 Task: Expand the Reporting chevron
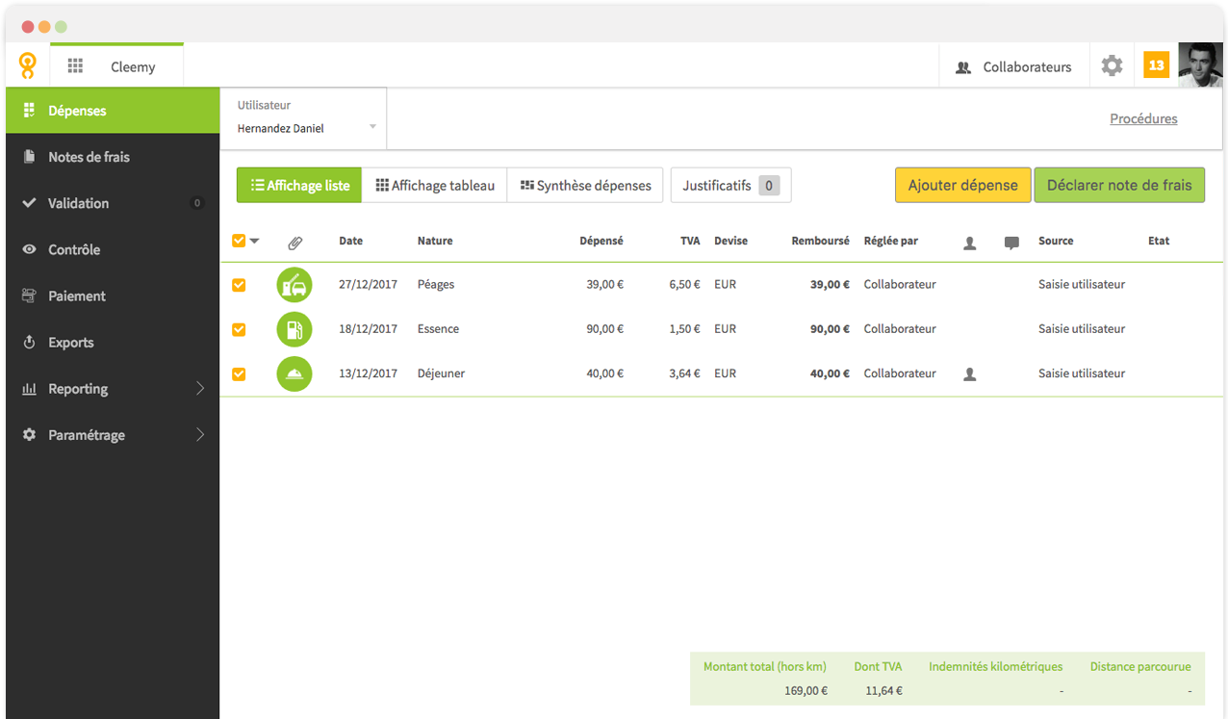tap(200, 389)
